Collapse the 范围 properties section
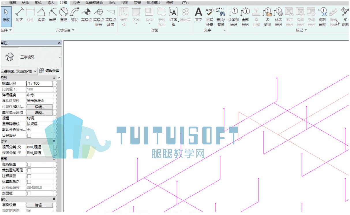 (x=54, y=159)
